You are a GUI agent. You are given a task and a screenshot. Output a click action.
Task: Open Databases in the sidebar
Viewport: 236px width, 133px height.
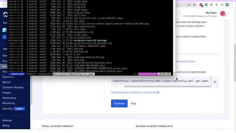[8, 77]
